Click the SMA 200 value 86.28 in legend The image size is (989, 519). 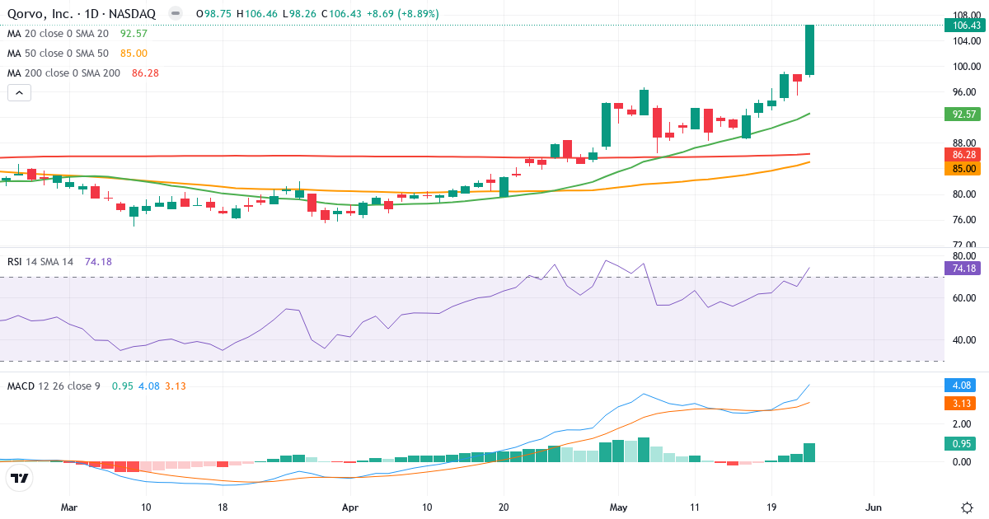click(145, 73)
